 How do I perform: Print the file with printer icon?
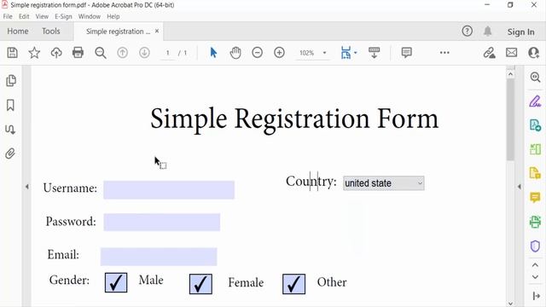pos(78,53)
